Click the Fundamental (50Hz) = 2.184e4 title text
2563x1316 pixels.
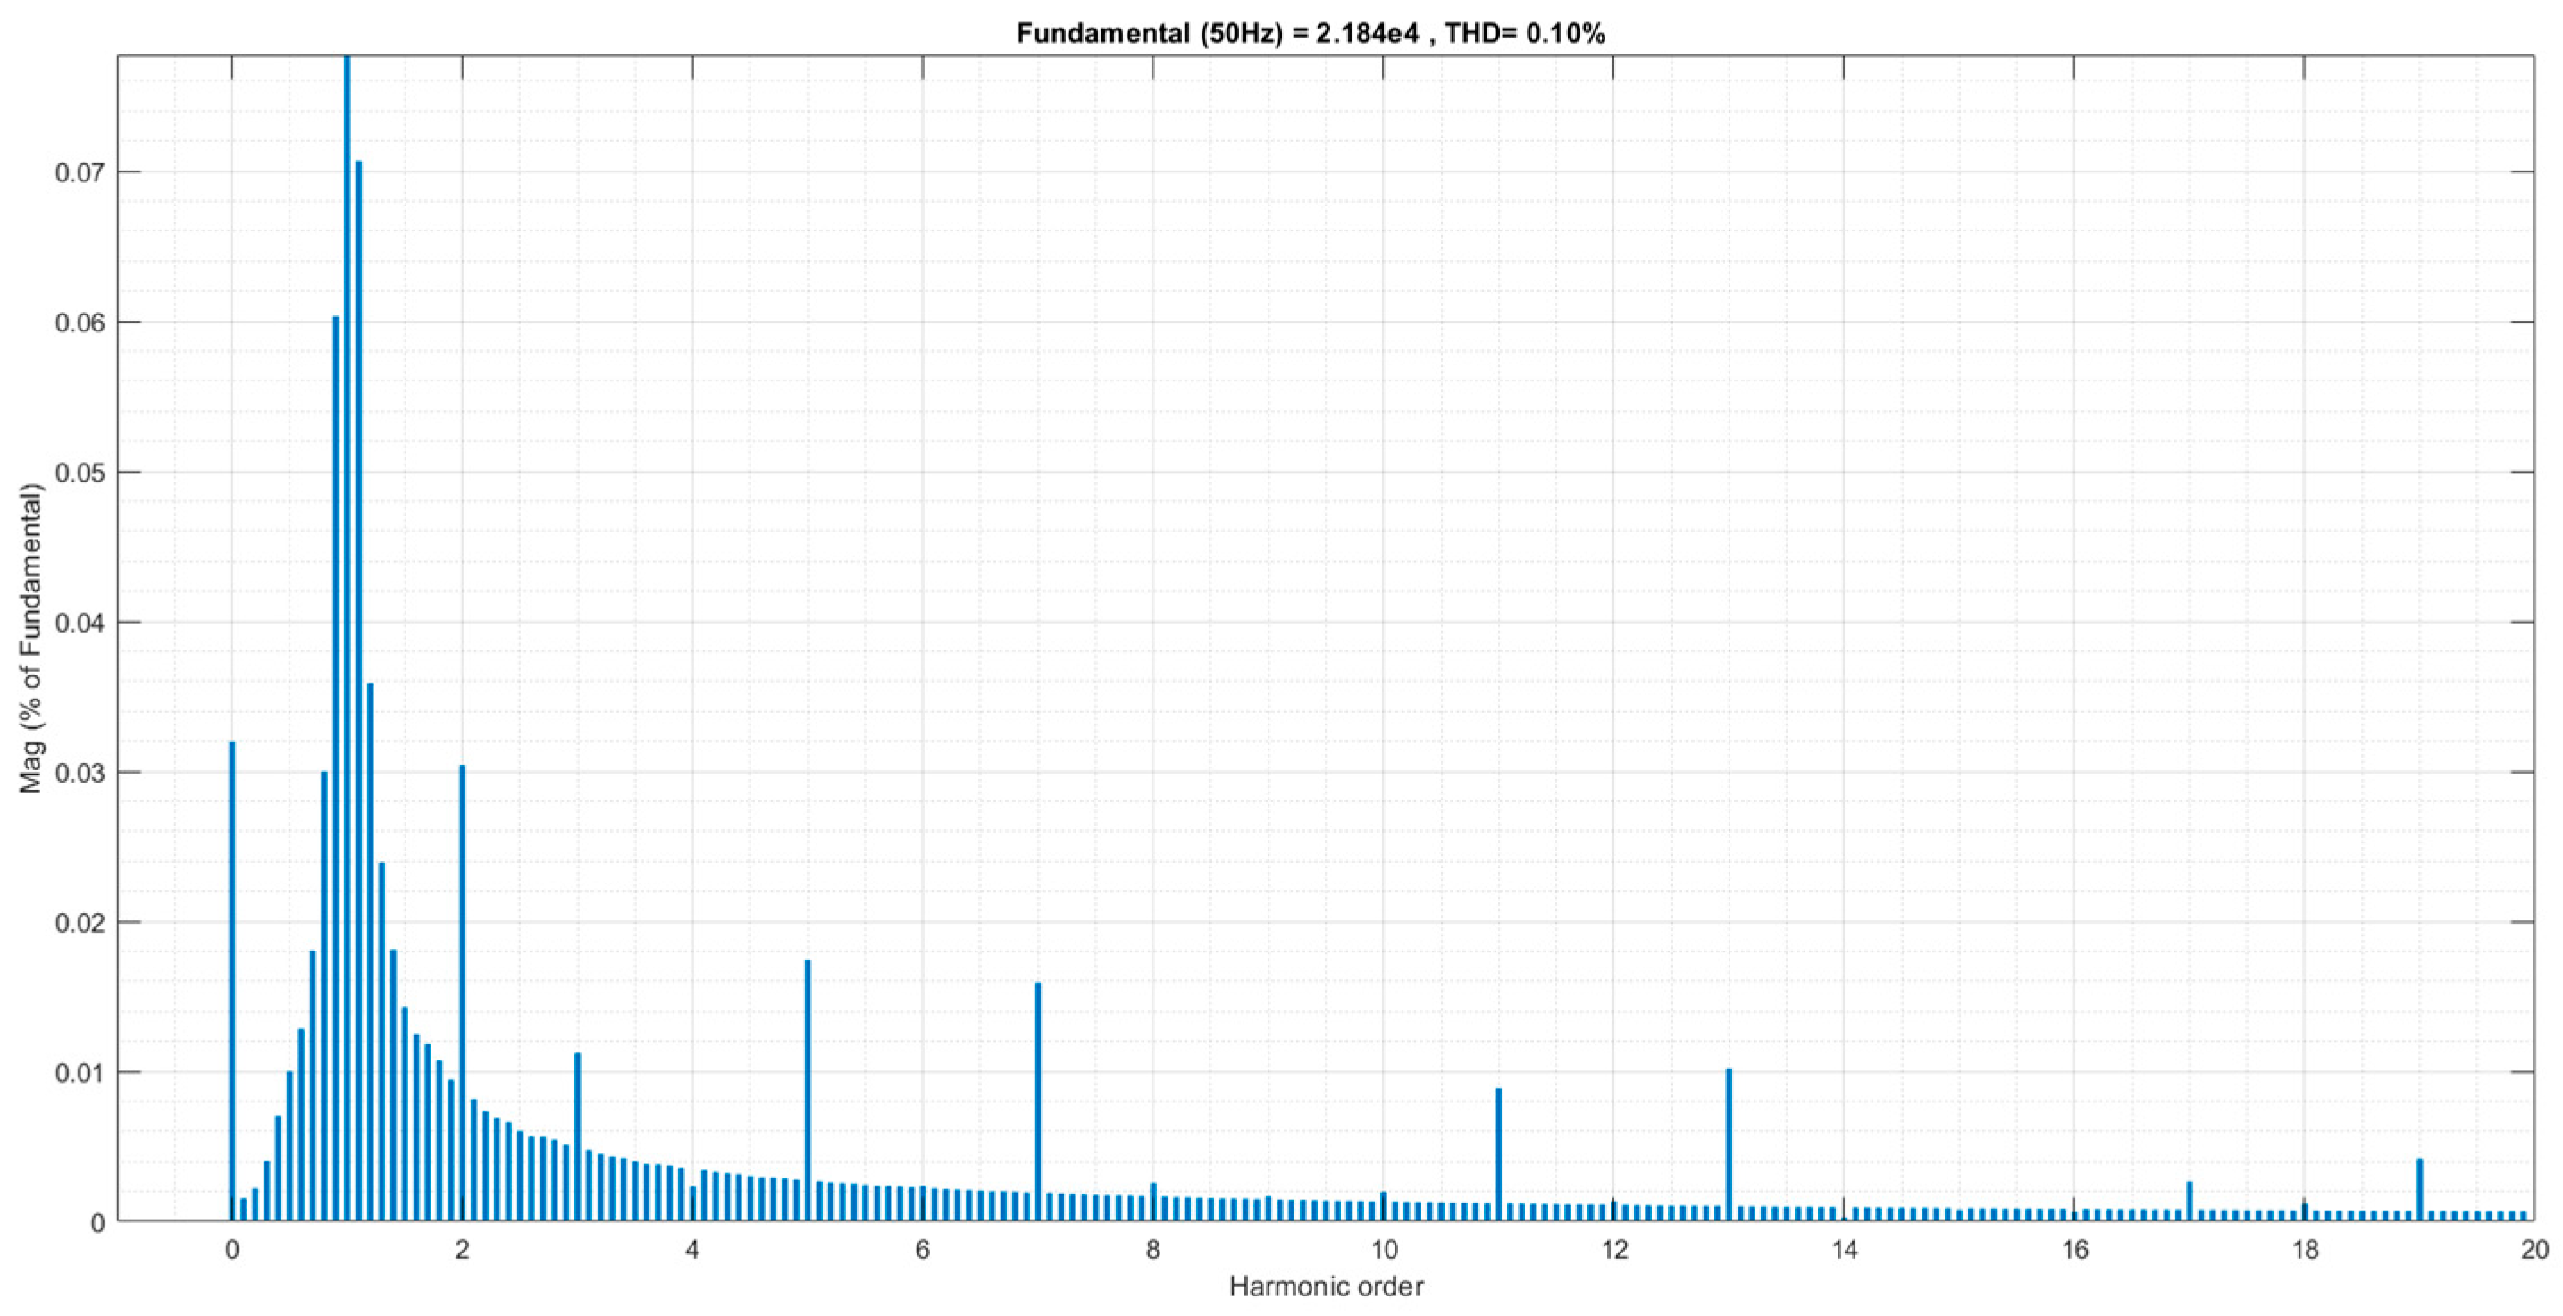(1219, 34)
